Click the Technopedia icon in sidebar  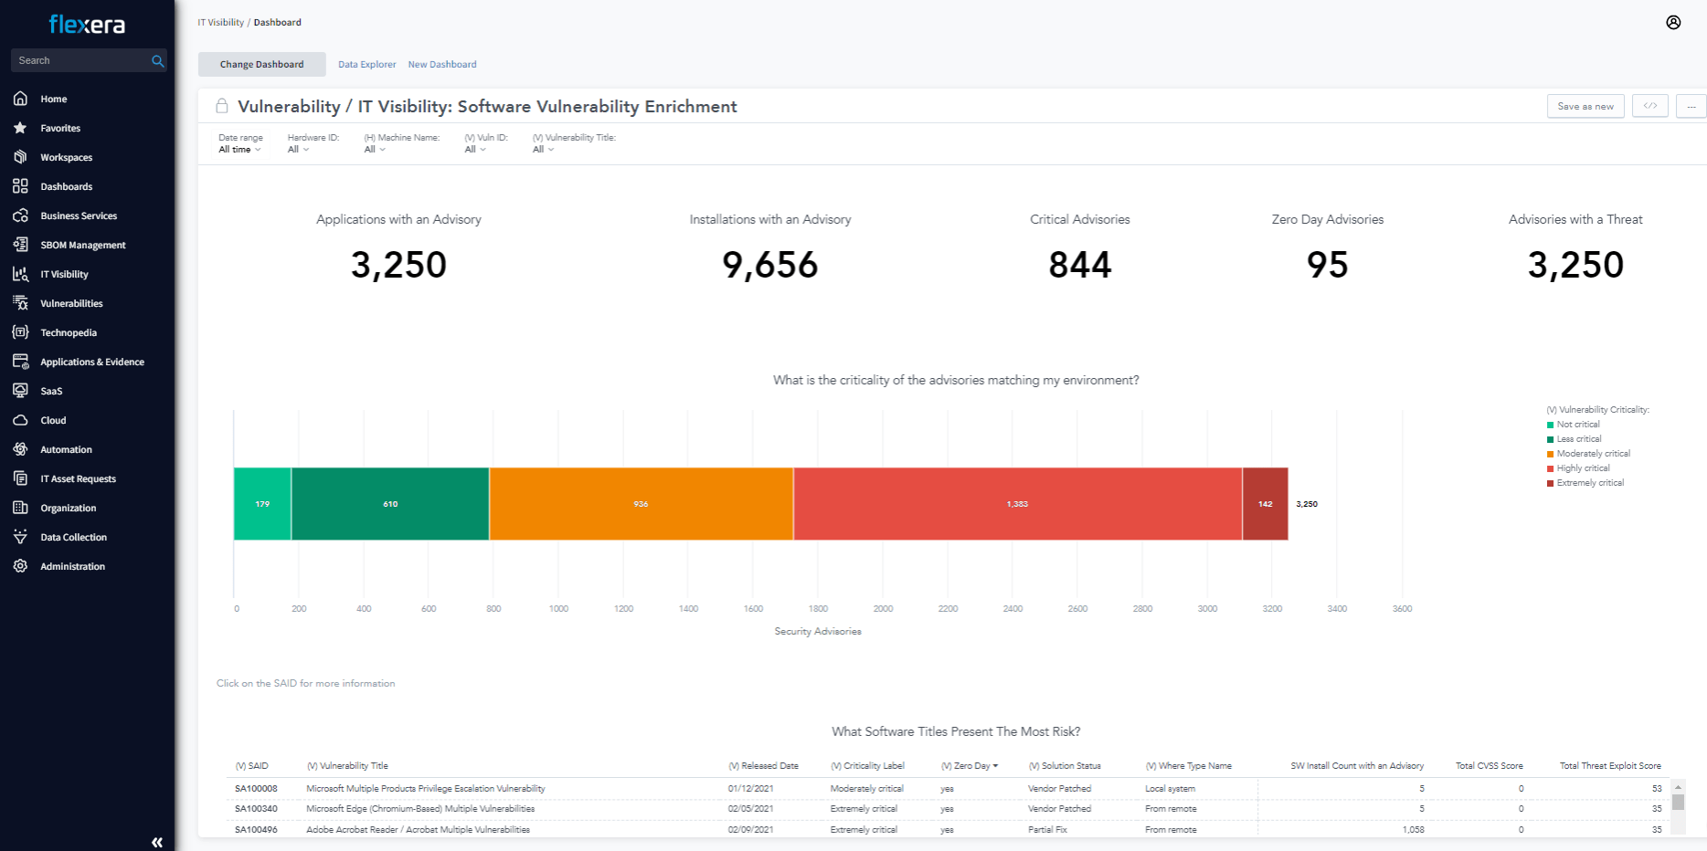tap(20, 332)
